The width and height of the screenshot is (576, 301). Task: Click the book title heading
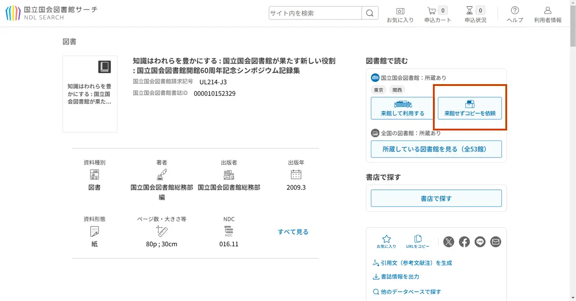click(234, 66)
